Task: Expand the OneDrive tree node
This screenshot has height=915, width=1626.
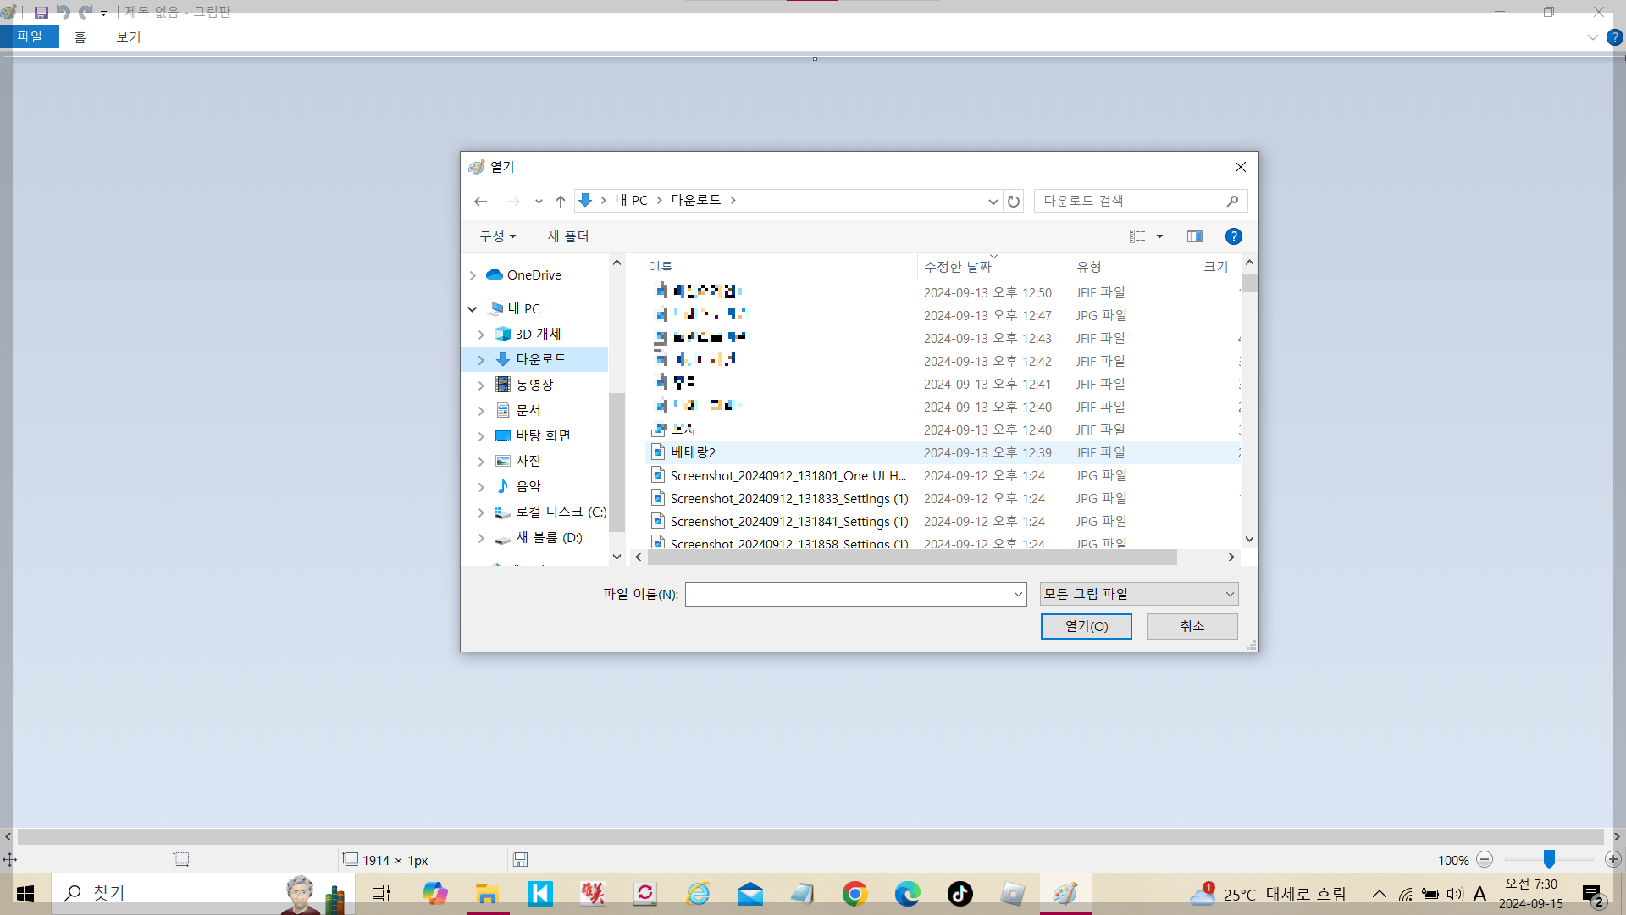Action: click(x=473, y=275)
